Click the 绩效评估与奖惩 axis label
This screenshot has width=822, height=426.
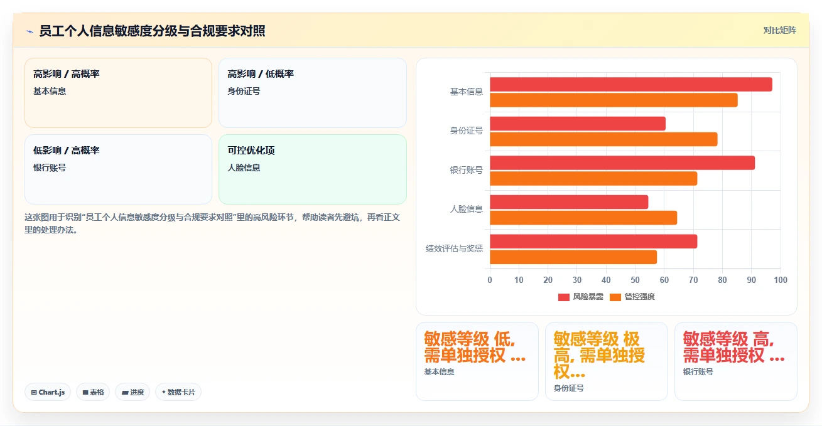coord(455,248)
